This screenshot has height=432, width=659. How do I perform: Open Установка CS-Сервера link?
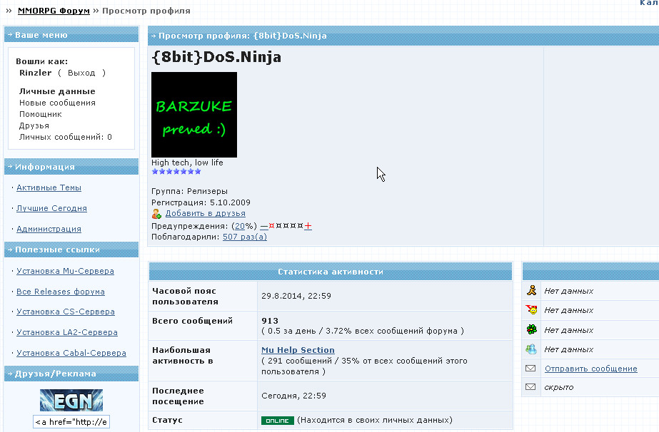[66, 312]
